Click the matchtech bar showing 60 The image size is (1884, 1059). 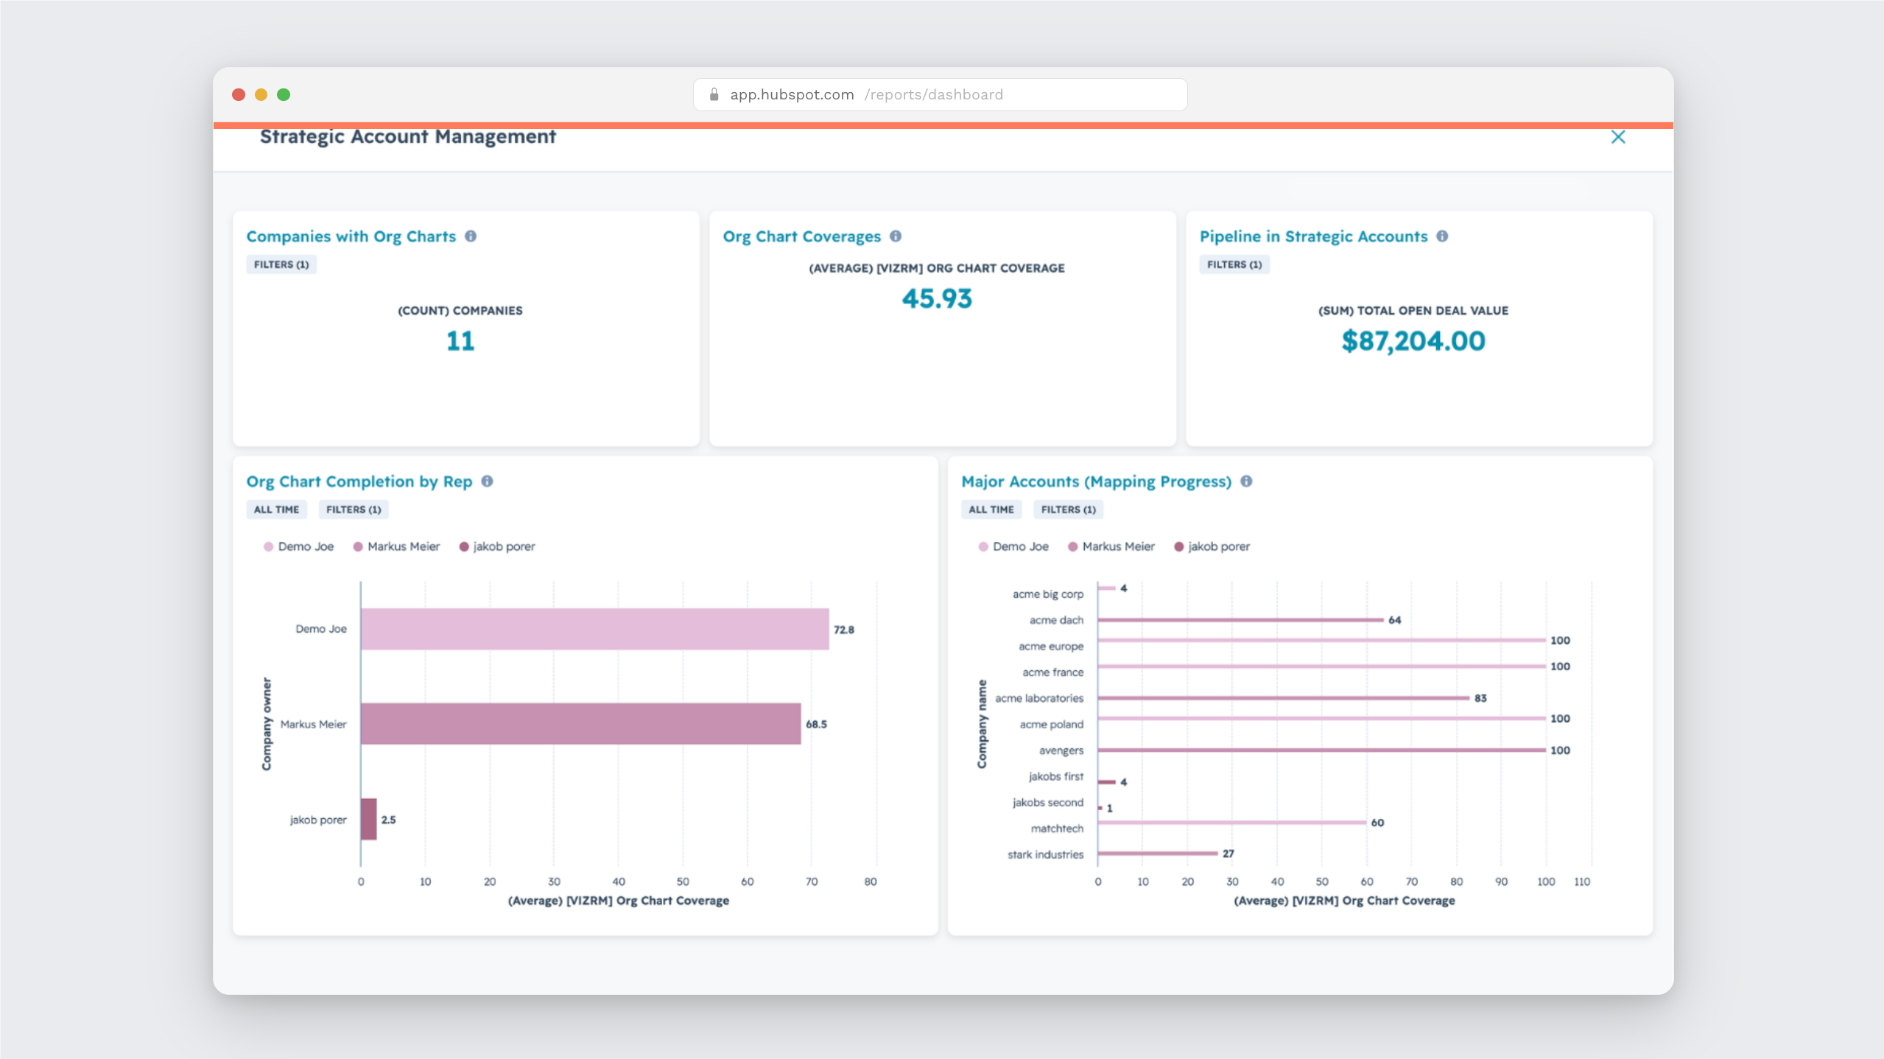(1232, 823)
